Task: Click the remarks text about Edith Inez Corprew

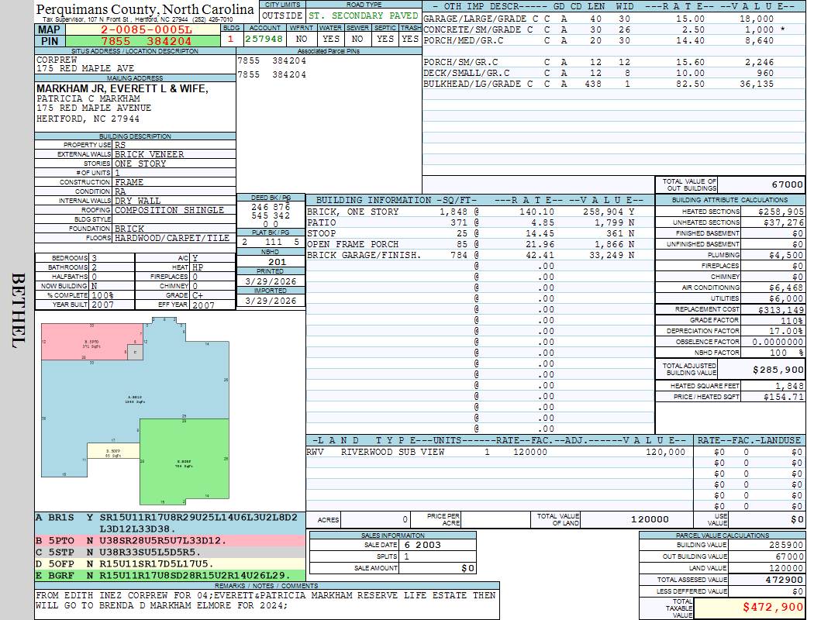Action: (266, 600)
